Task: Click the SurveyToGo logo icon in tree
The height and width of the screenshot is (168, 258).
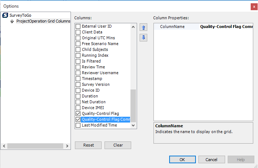Action: (x=5, y=15)
